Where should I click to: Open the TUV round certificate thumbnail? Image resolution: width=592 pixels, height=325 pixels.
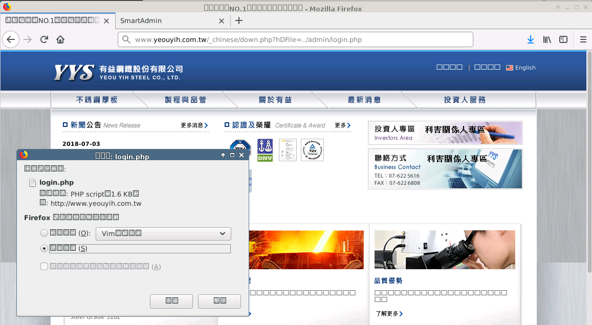coord(312,150)
